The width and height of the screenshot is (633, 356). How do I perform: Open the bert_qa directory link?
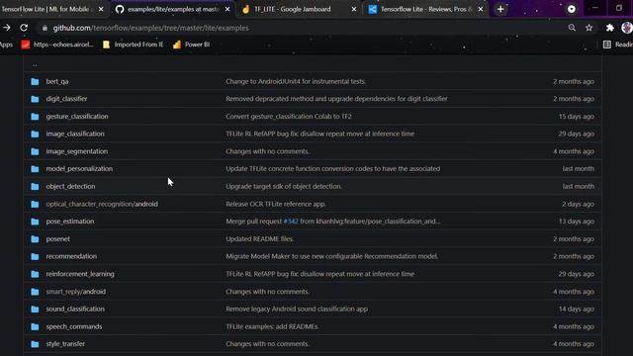coord(57,81)
